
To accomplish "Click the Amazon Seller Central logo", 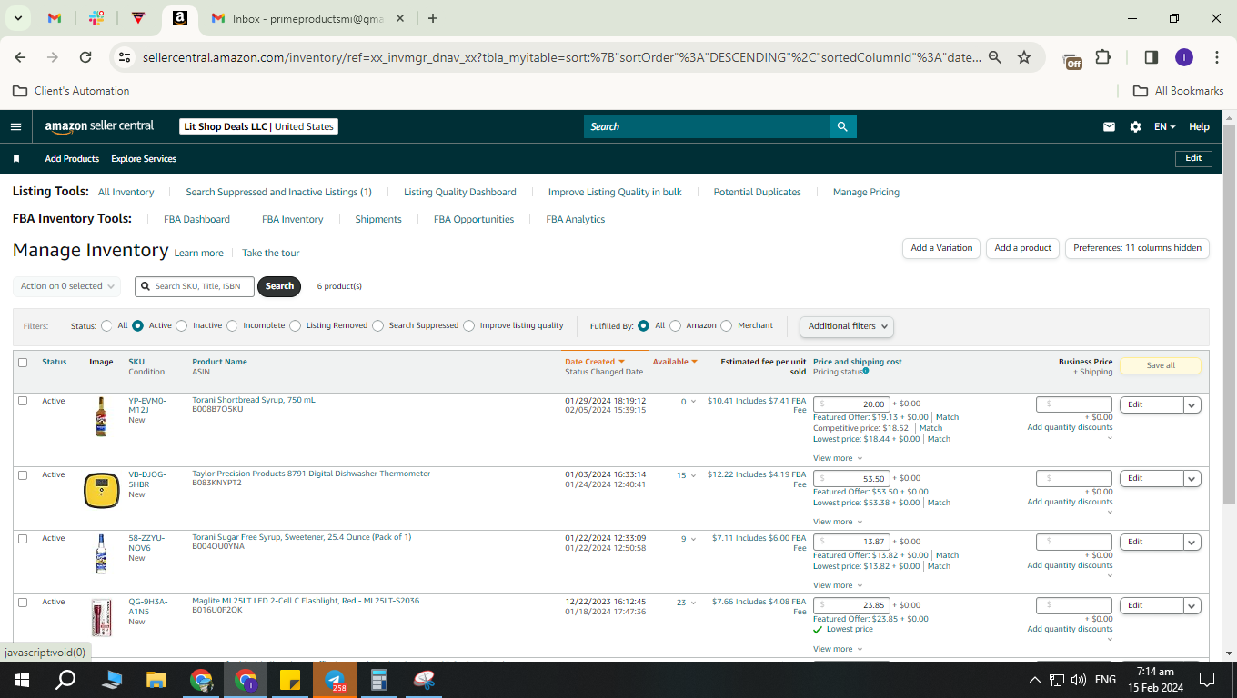I will click(100, 126).
